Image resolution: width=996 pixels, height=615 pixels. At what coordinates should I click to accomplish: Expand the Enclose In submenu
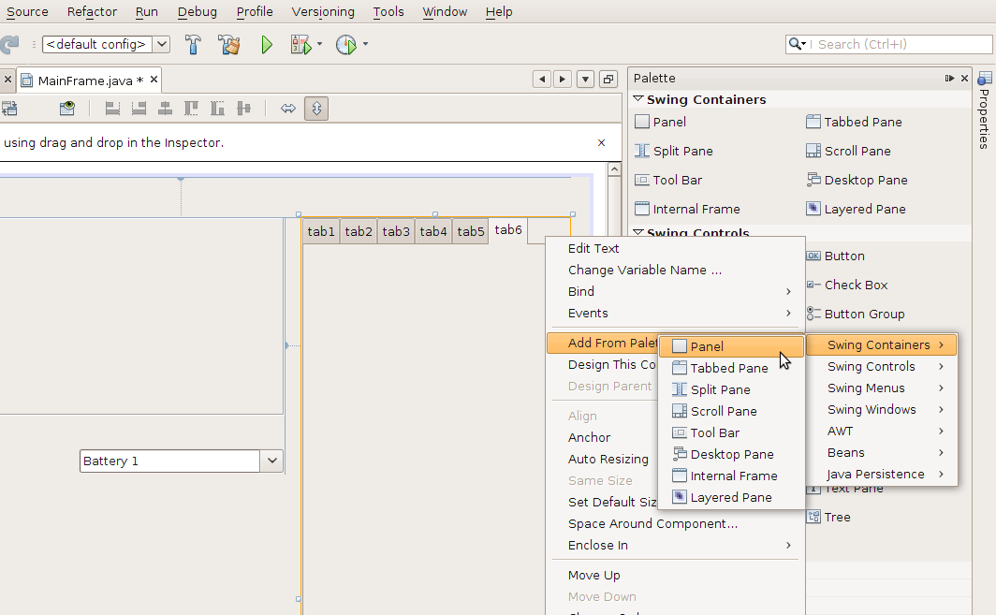[676, 546]
